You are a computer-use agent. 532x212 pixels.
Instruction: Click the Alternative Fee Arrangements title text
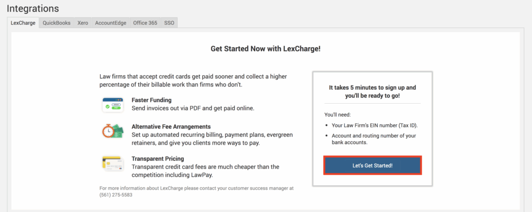171,126
